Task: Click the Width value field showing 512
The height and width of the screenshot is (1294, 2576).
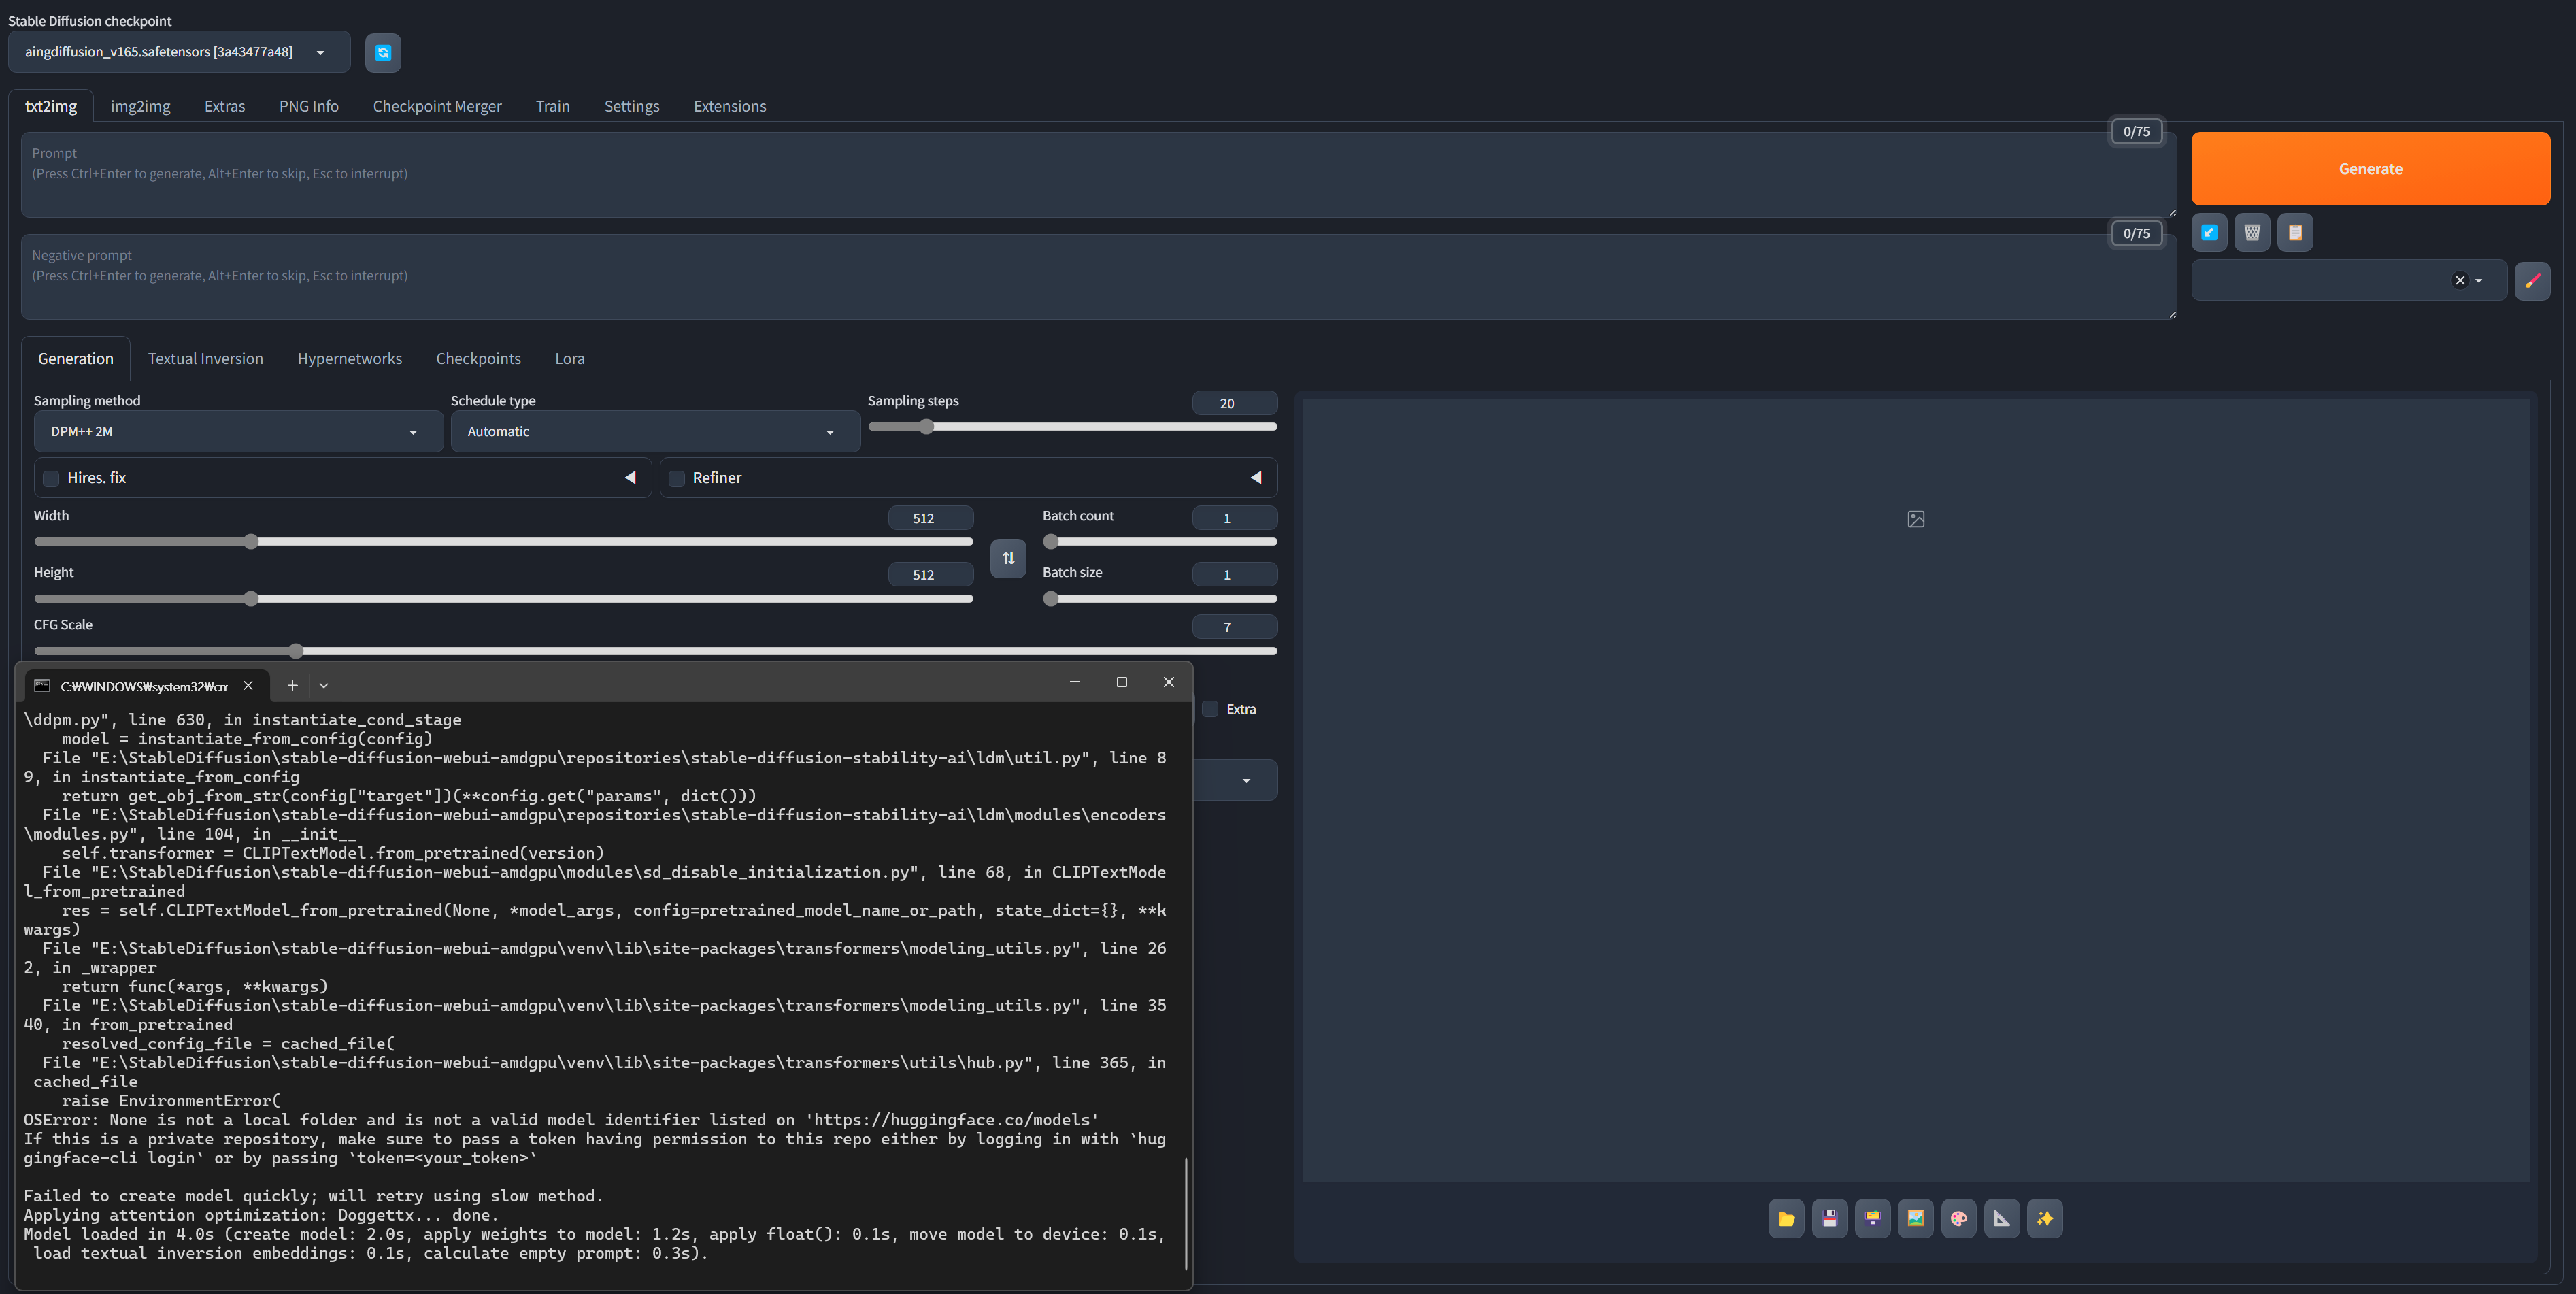Action: (x=930, y=518)
